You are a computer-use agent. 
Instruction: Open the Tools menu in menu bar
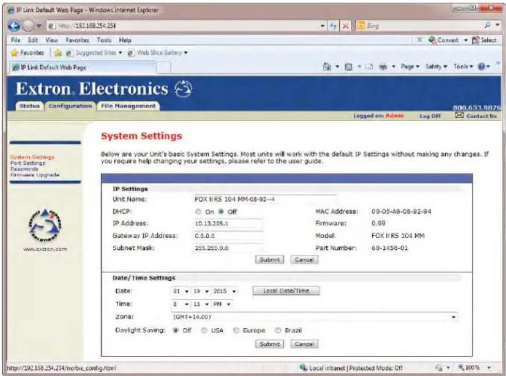104,40
